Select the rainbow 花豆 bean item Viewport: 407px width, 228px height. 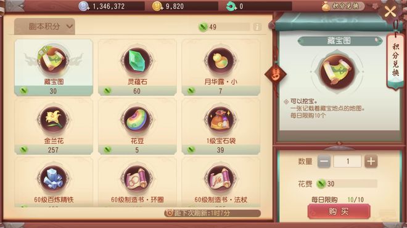(x=138, y=127)
